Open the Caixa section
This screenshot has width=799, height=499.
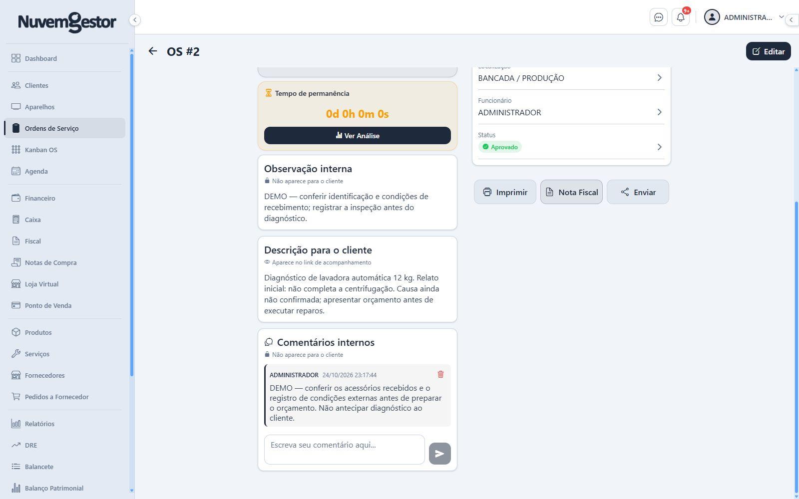[x=64, y=220]
